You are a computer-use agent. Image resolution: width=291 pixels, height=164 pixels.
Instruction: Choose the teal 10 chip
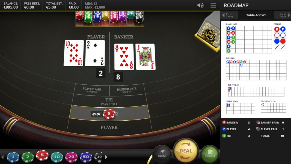click(57, 157)
